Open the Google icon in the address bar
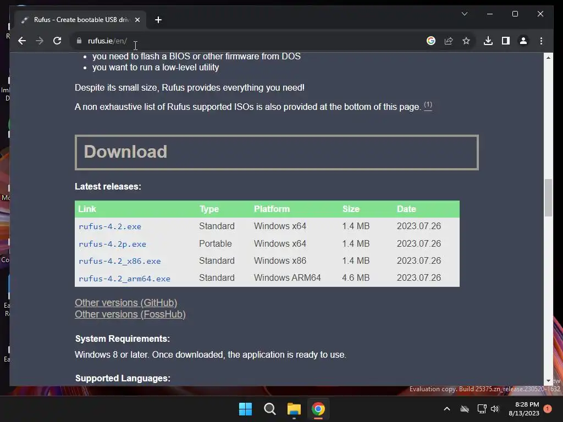563x422 pixels. point(431,41)
